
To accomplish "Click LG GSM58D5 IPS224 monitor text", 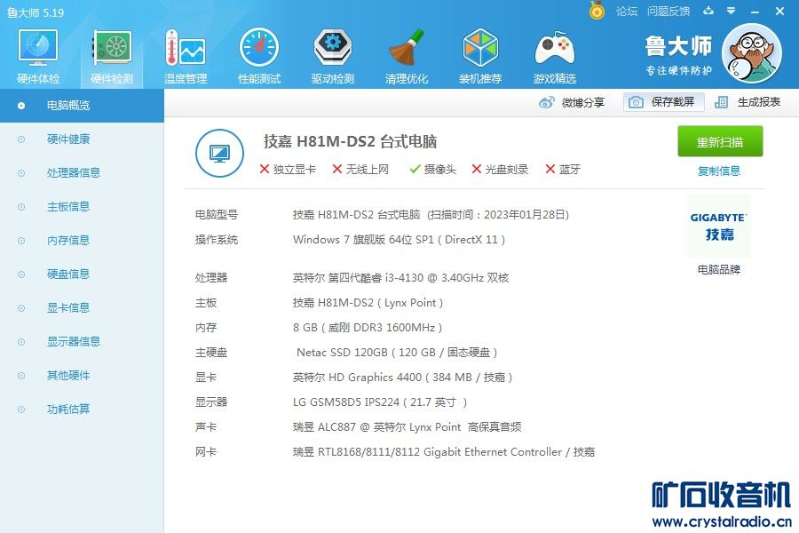I will [x=380, y=402].
